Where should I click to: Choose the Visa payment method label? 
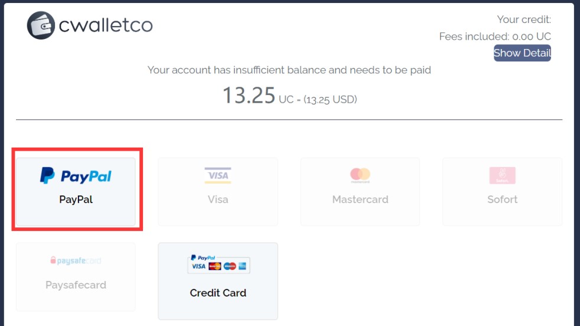point(218,200)
